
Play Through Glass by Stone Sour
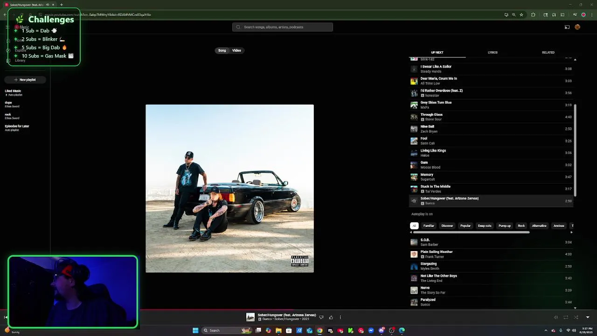click(491, 117)
